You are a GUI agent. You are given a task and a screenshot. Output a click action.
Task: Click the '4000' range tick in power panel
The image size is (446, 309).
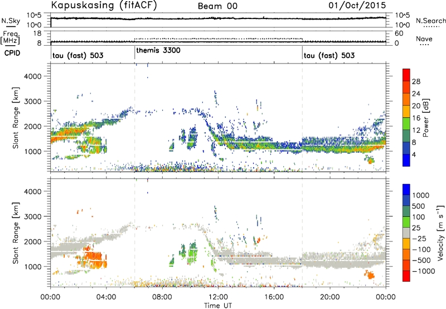pos(33,76)
